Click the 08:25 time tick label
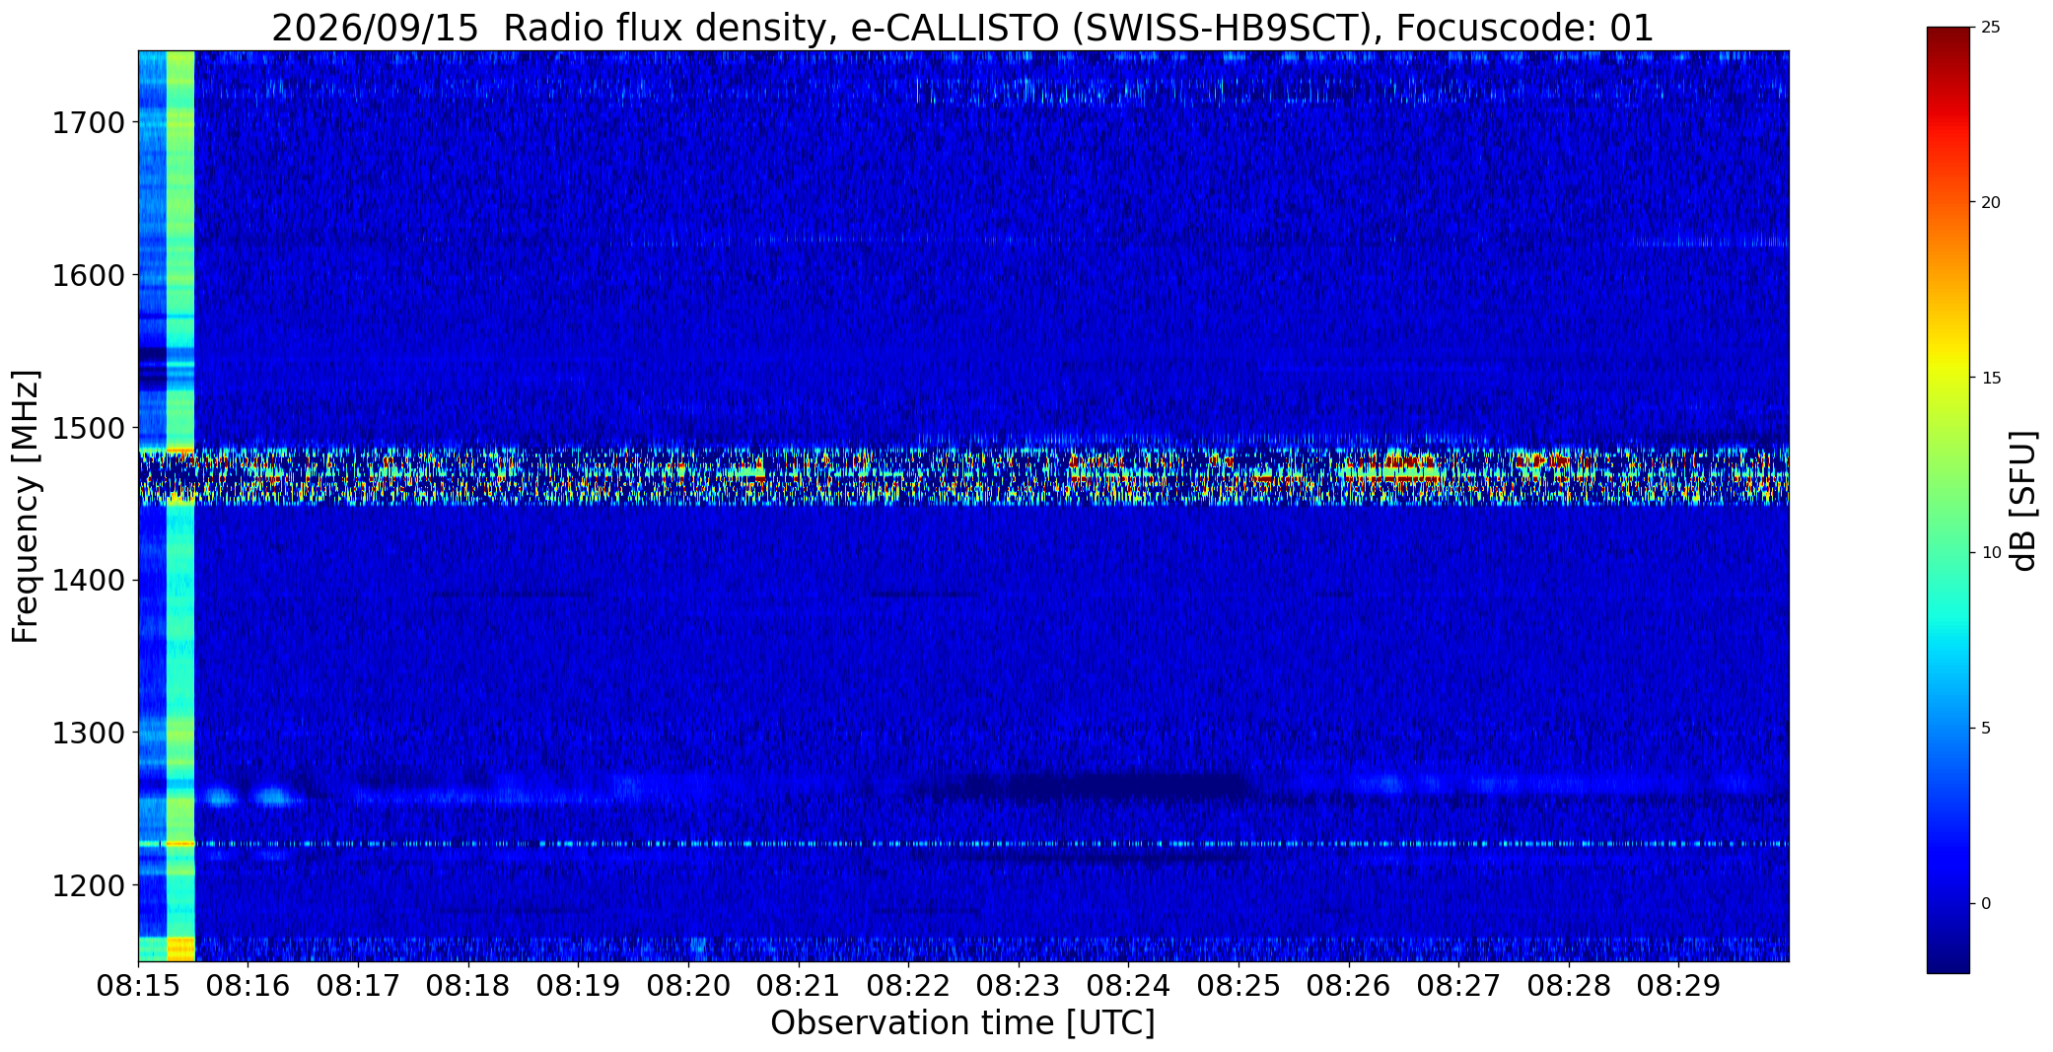The height and width of the screenshot is (1052, 2053). tap(1239, 985)
